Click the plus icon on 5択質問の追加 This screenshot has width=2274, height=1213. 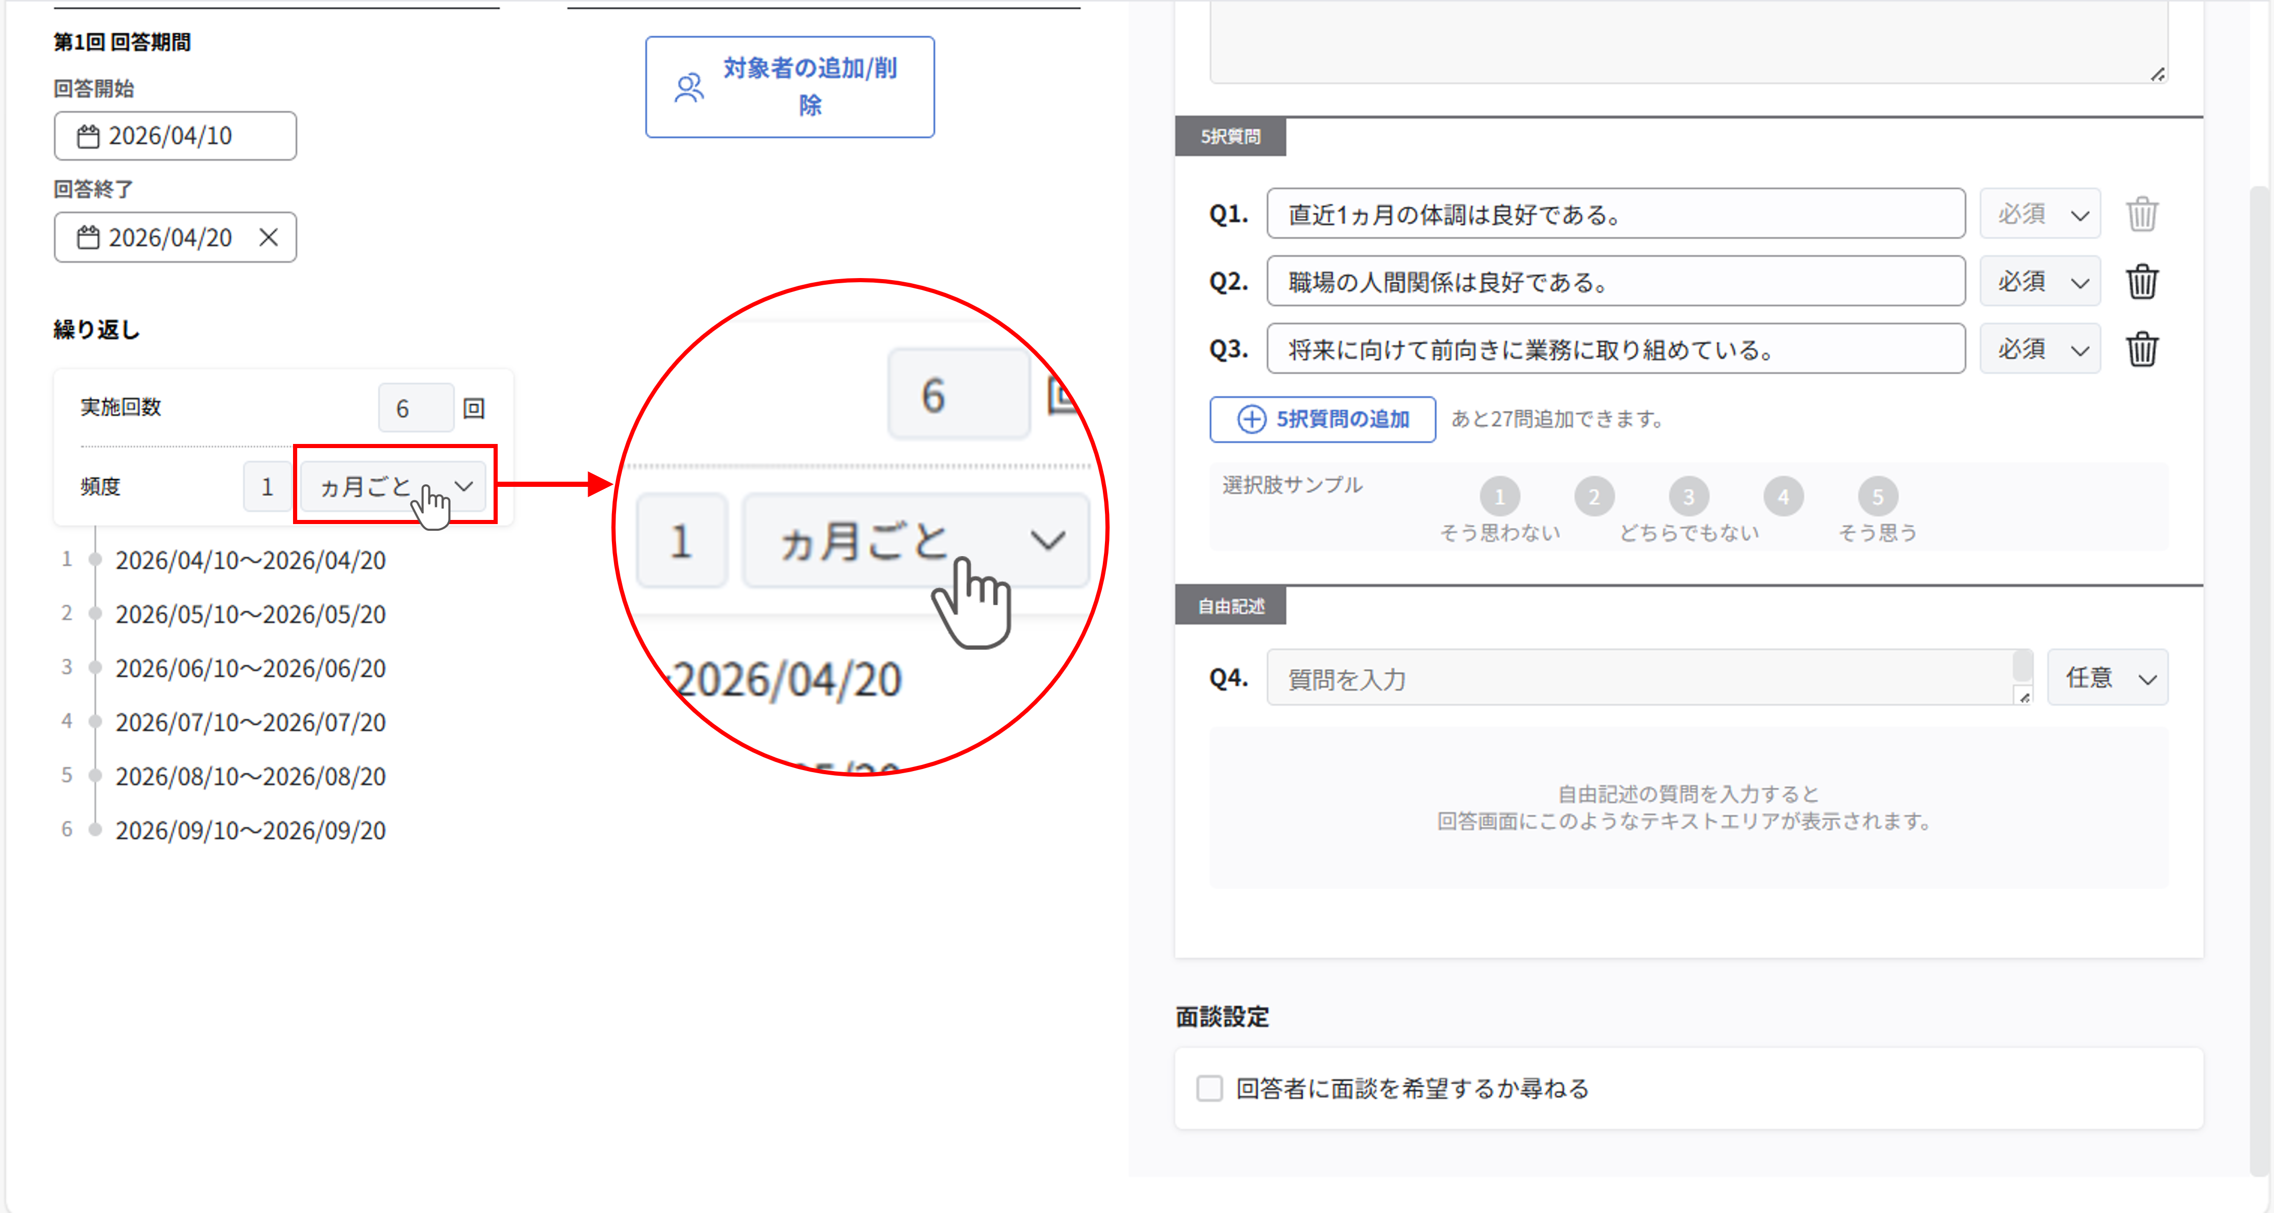coord(1252,419)
